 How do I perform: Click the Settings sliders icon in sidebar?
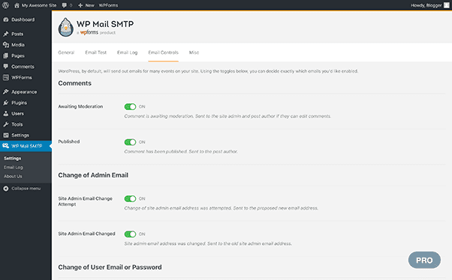pos(6,135)
